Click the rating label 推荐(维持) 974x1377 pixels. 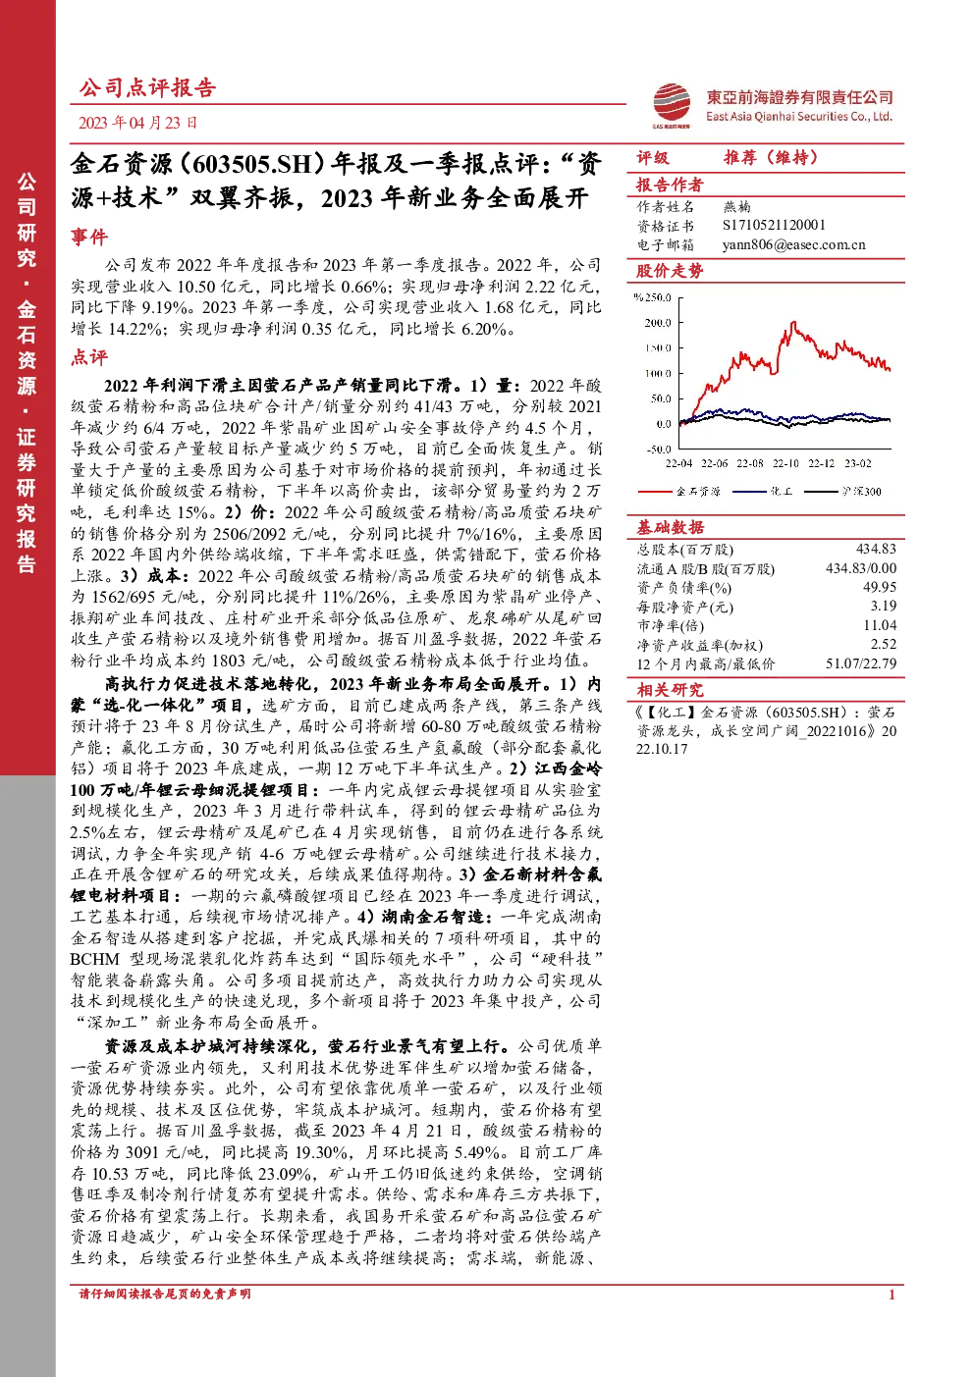(771, 157)
